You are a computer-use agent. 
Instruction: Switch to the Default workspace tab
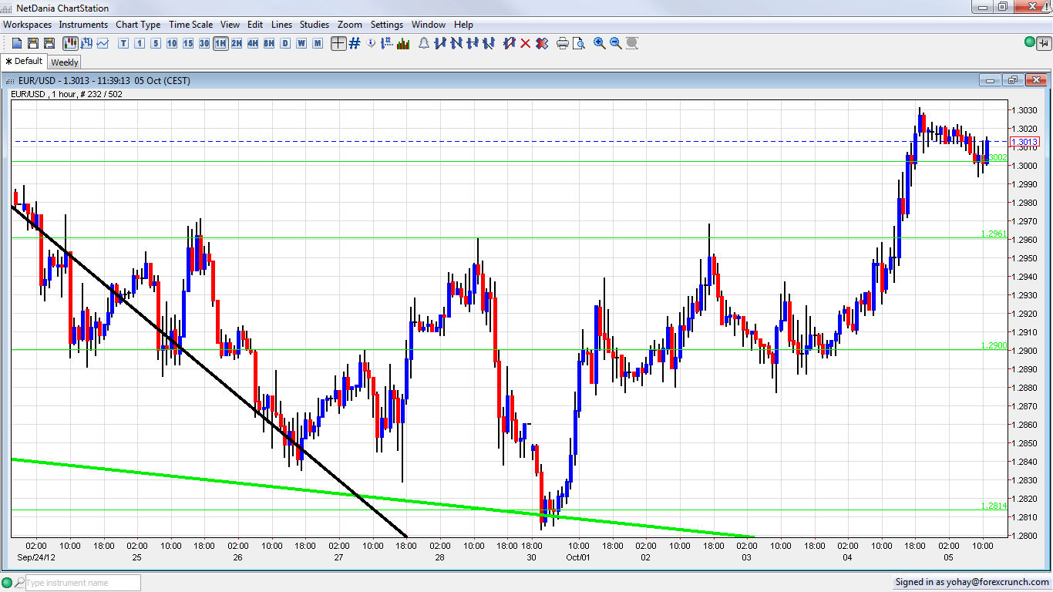click(24, 61)
